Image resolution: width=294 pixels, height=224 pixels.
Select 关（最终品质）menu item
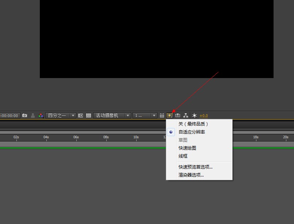click(x=199, y=124)
